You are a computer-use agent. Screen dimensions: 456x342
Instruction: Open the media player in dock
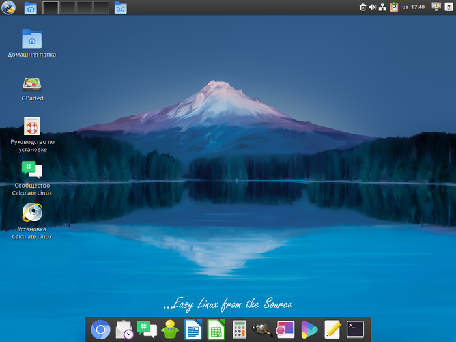pos(309,330)
